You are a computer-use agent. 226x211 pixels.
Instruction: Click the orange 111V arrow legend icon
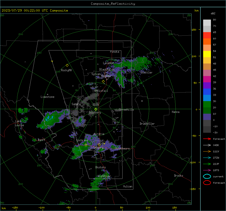[207, 151]
